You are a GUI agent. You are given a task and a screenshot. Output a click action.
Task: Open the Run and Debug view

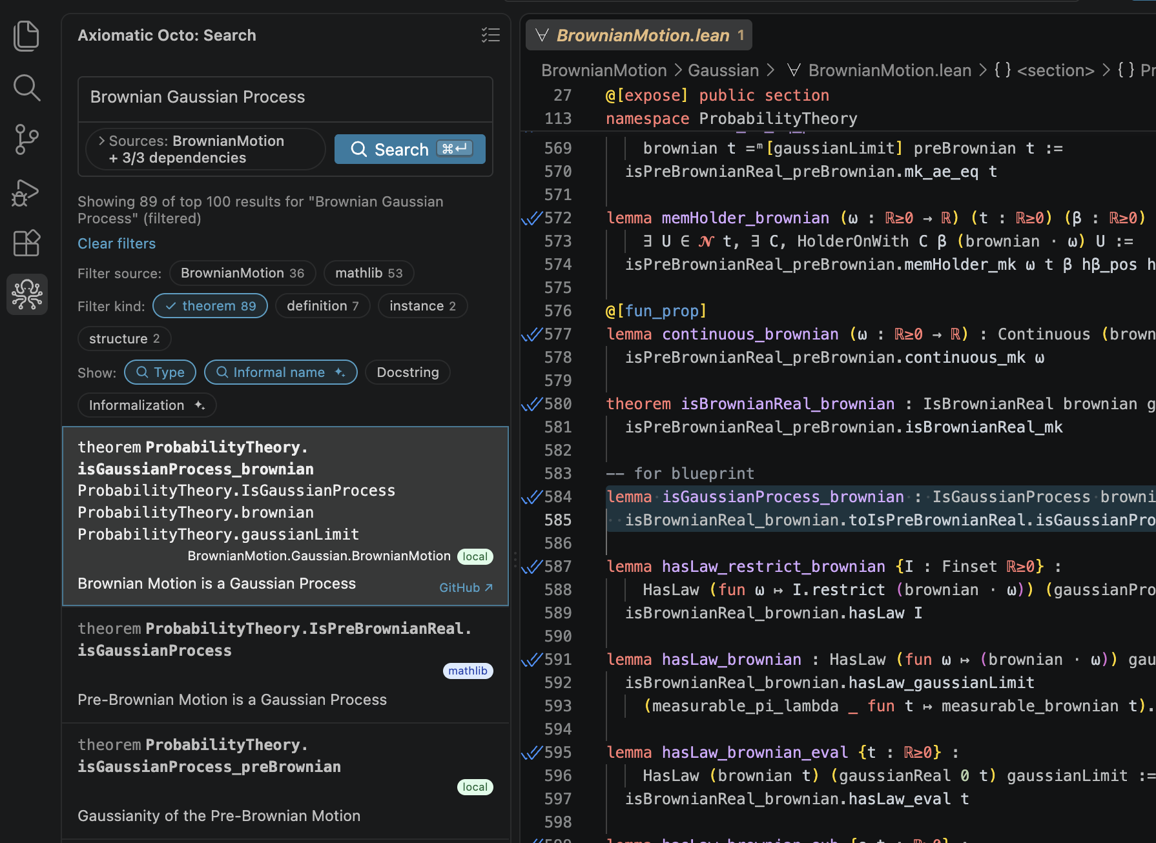pos(26,192)
